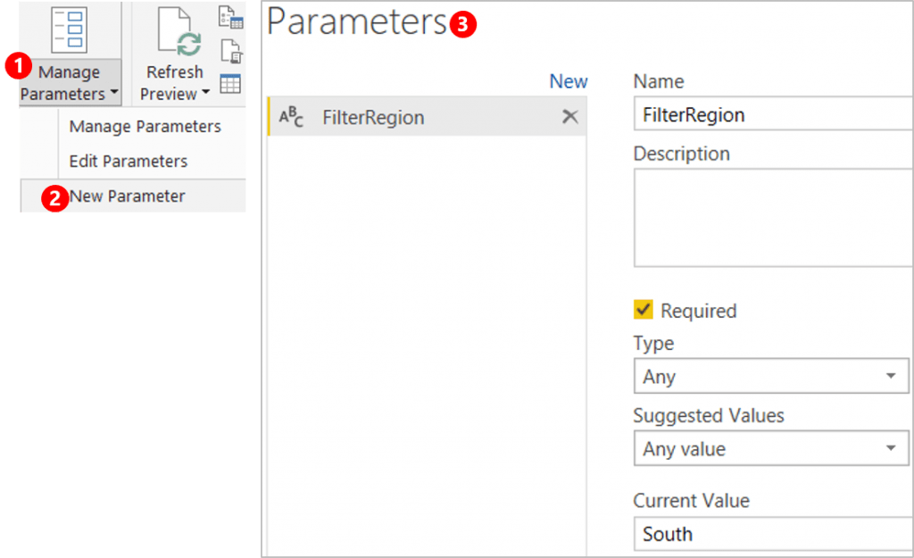Click the ABC text icon beside FilterRegion

[x=292, y=117]
